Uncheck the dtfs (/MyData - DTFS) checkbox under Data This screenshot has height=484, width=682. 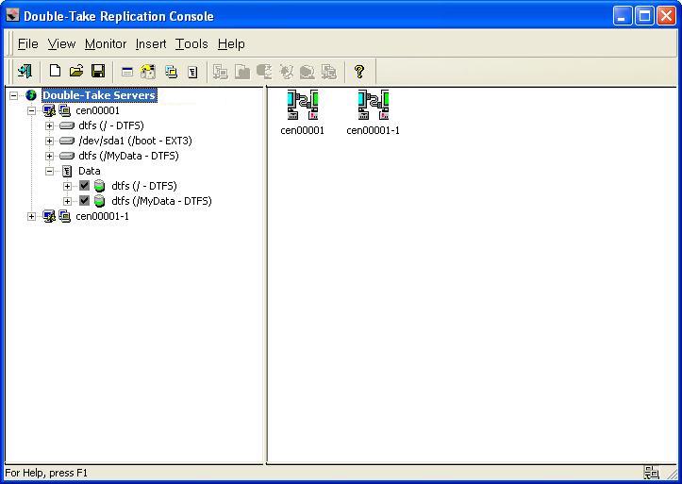(x=84, y=201)
